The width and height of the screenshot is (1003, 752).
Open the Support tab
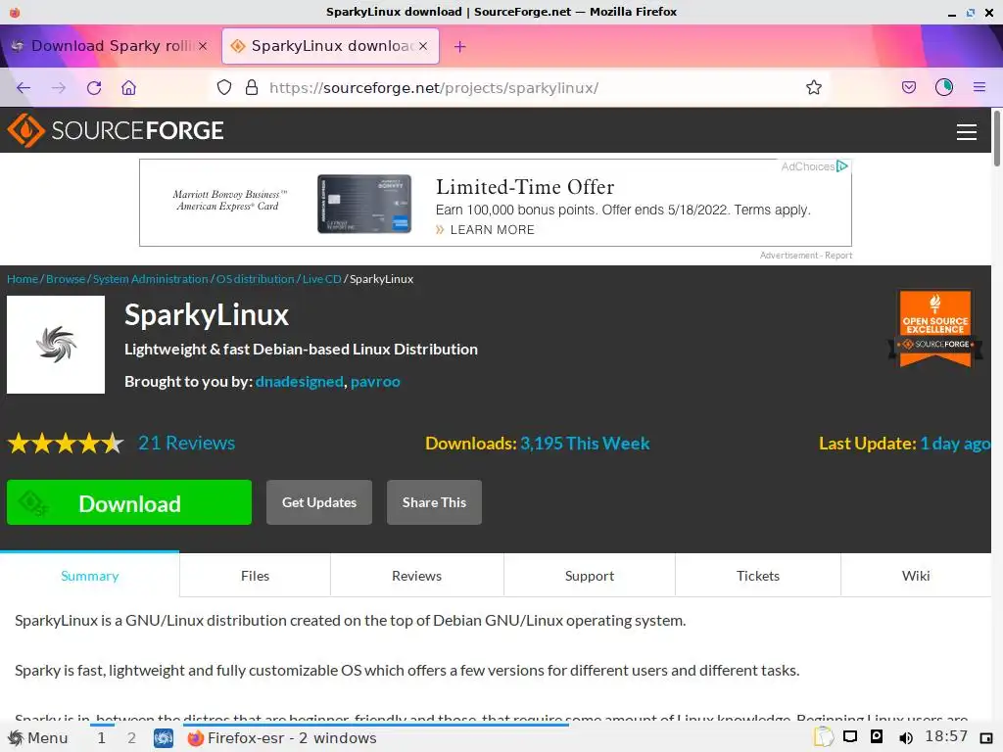pyautogui.click(x=590, y=576)
